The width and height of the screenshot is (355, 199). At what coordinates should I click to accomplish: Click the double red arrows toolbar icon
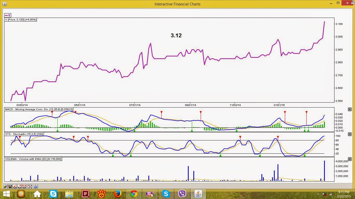pyautogui.click(x=24, y=186)
